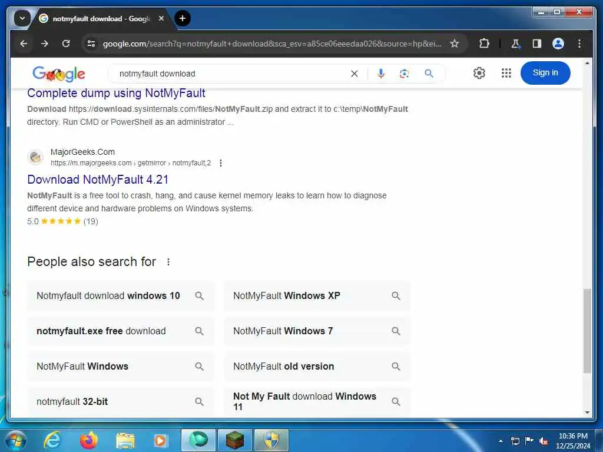Open the tab search dropdown arrow
Image resolution: width=603 pixels, height=452 pixels.
coord(22,18)
